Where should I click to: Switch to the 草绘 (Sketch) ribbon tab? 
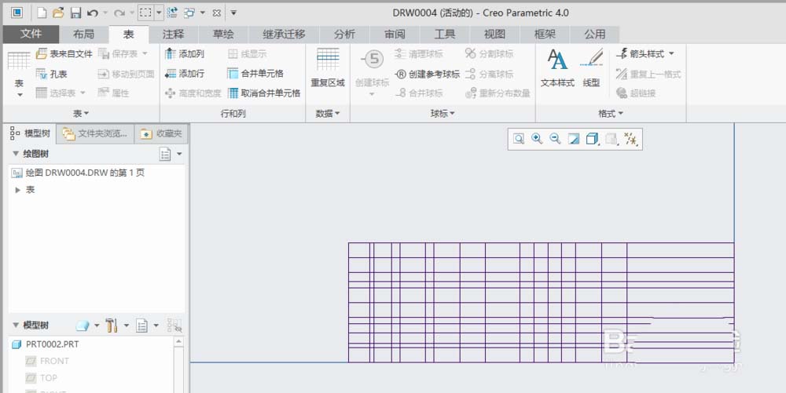223,34
